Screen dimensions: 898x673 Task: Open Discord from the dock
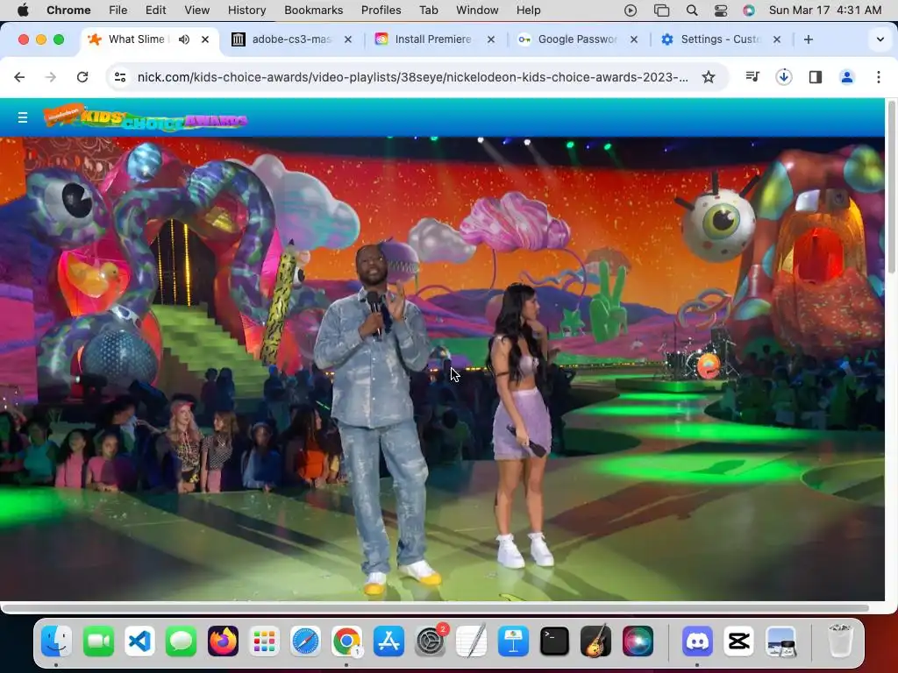[697, 641]
